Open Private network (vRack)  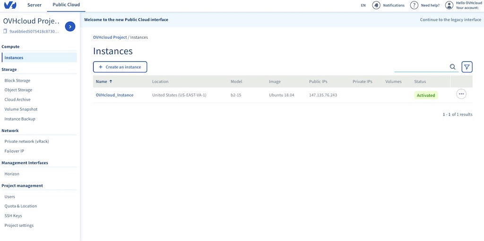(x=26, y=141)
